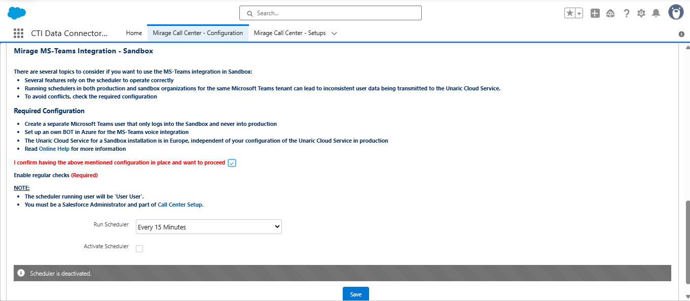The width and height of the screenshot is (690, 301).
Task: Expand the favorites list dropdown arrow
Action: (579, 13)
